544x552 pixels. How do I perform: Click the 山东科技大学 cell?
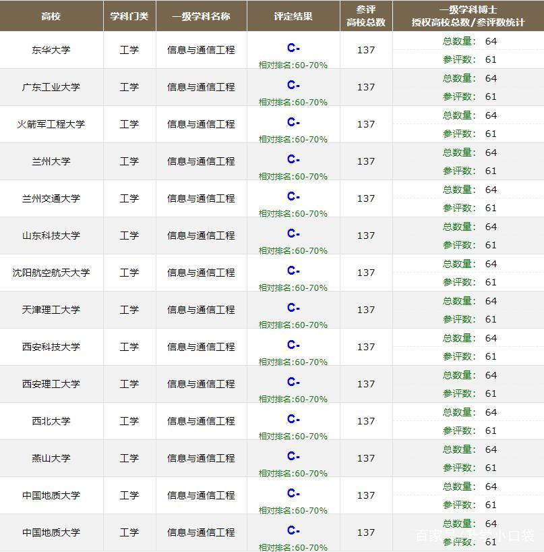[51, 236]
